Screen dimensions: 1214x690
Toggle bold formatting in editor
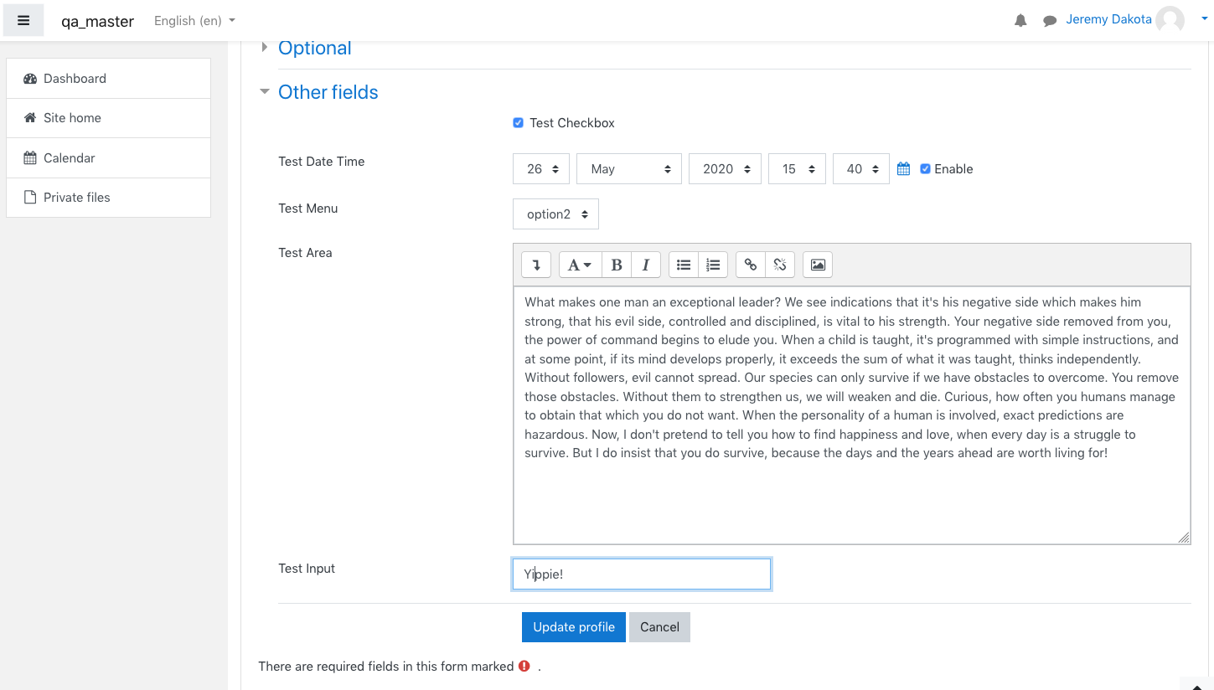click(617, 265)
